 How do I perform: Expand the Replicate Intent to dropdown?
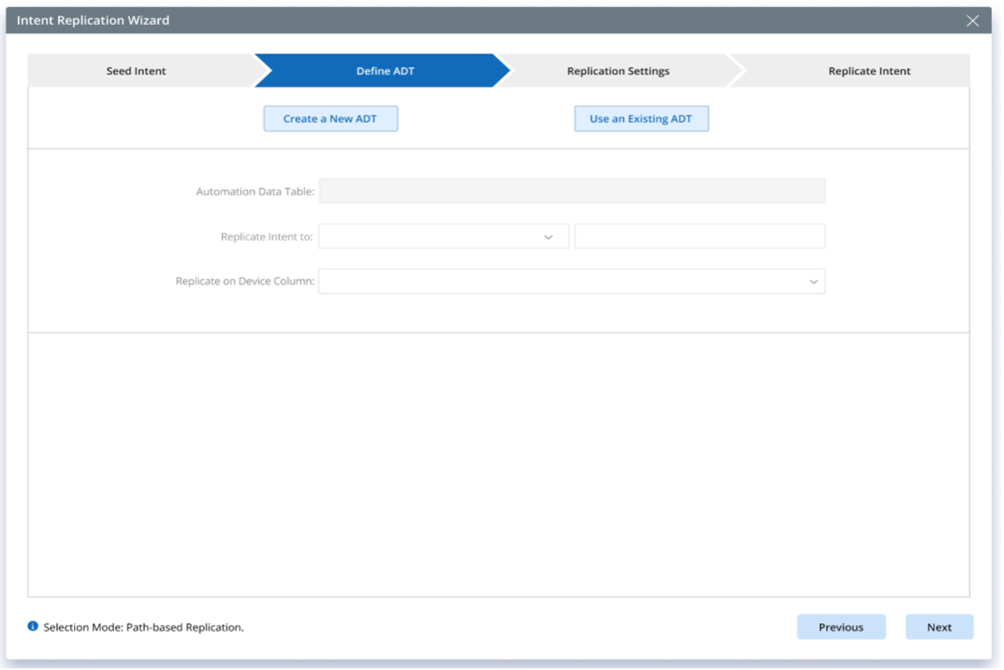pyautogui.click(x=444, y=237)
